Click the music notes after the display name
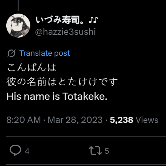The image size is (166, 166). [x=94, y=20]
